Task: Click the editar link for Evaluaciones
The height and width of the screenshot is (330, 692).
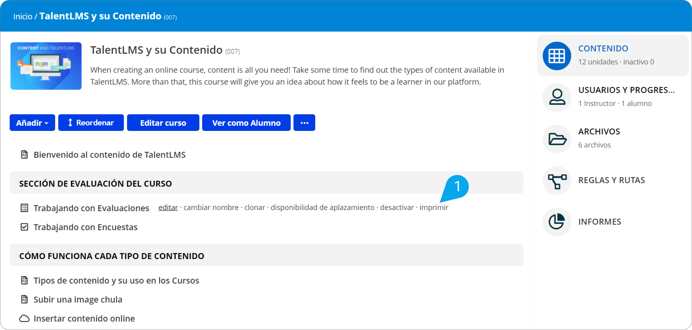Action: tap(168, 208)
